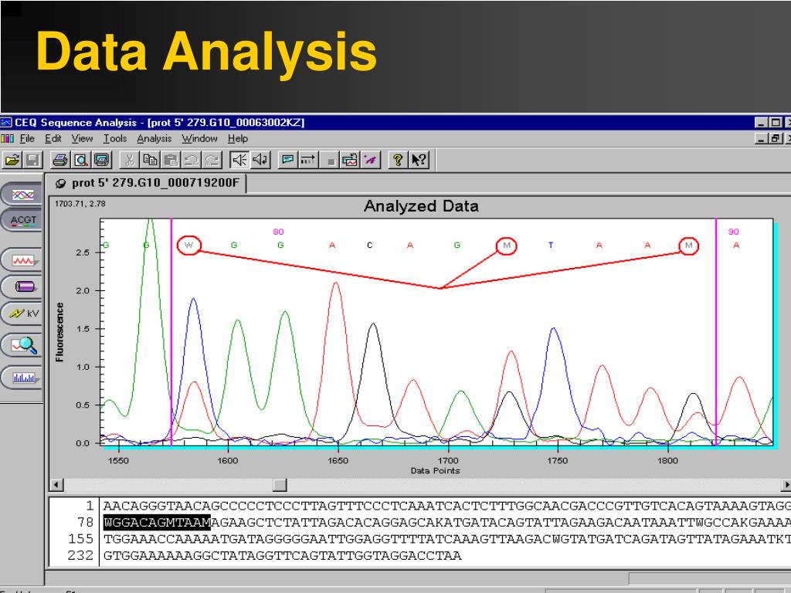The height and width of the screenshot is (593, 791).
Task: Click the 1703.71, 2.78 cursor coordinates readout
Action: tap(80, 204)
